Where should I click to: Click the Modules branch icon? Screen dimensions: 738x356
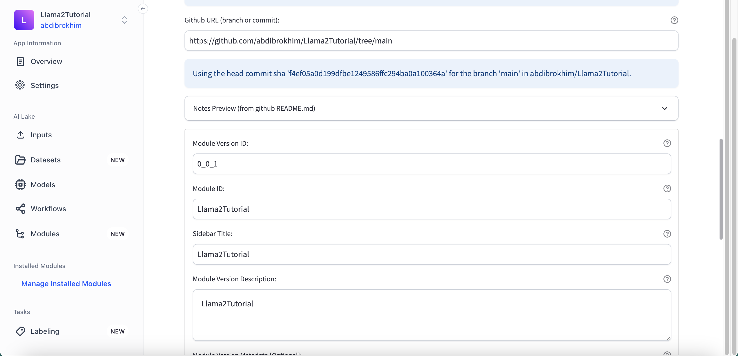pyautogui.click(x=20, y=233)
